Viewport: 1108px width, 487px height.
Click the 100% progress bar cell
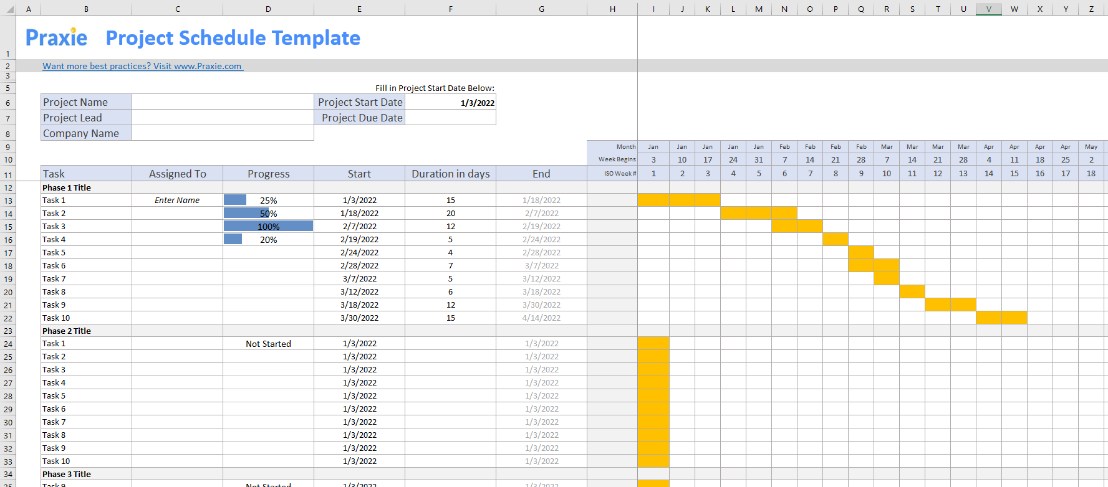(268, 227)
